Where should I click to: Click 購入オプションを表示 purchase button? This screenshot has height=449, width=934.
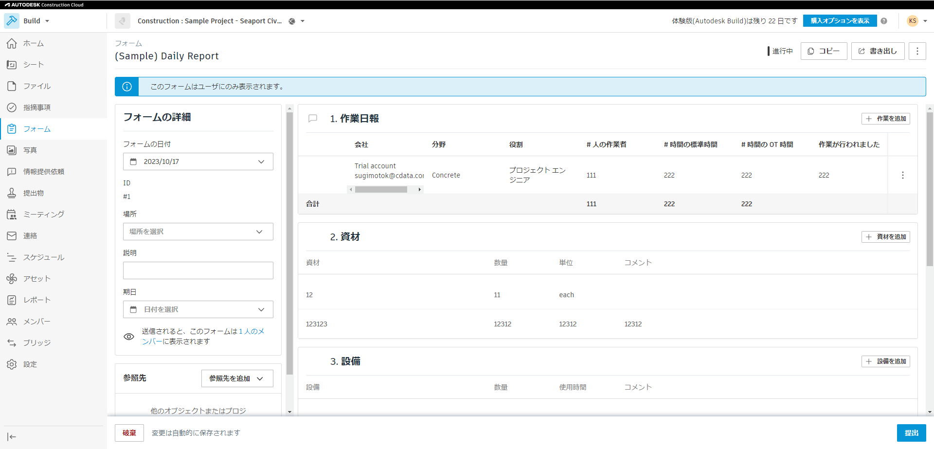840,21
